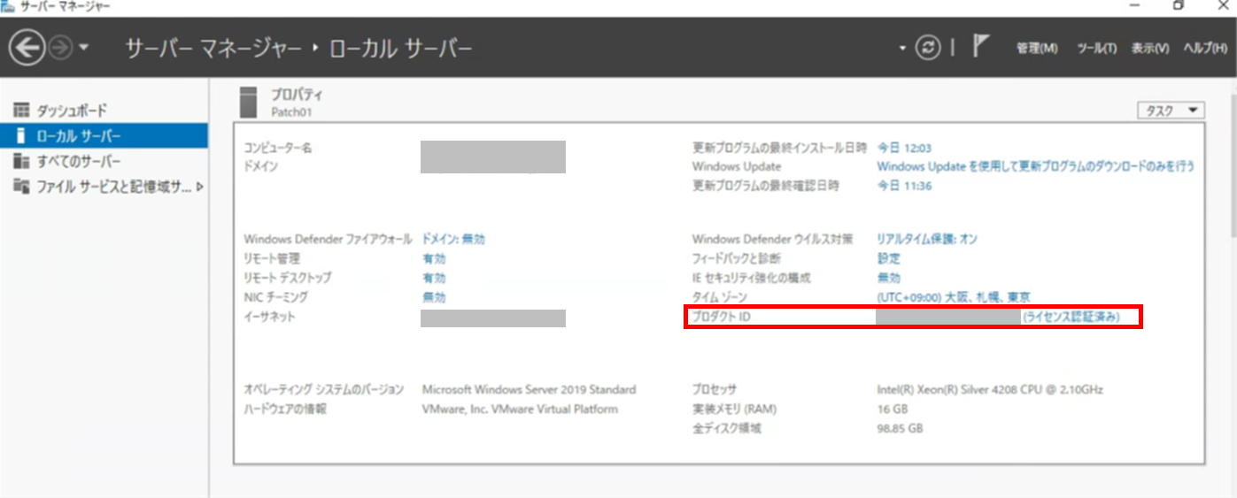Open navigation history dropdown arrow
Image resolution: width=1237 pixels, height=498 pixels.
pyautogui.click(x=83, y=48)
